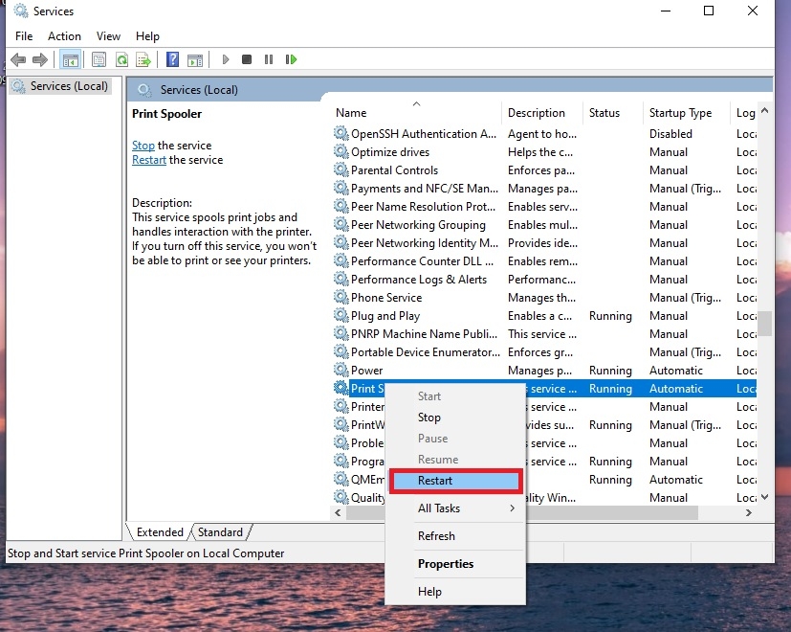Click the Stop the service link

point(143,146)
